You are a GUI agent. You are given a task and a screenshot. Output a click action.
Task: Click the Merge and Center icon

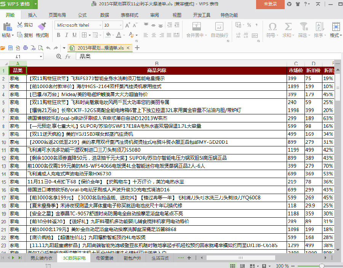(196, 26)
